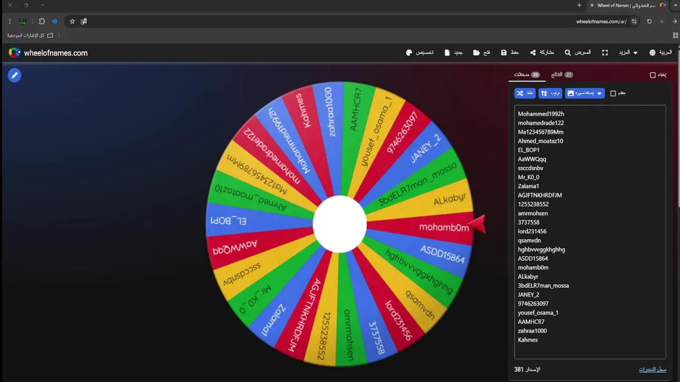The image size is (680, 382).
Task: Click entry Mohammed1992h in the list
Action: pyautogui.click(x=541, y=114)
